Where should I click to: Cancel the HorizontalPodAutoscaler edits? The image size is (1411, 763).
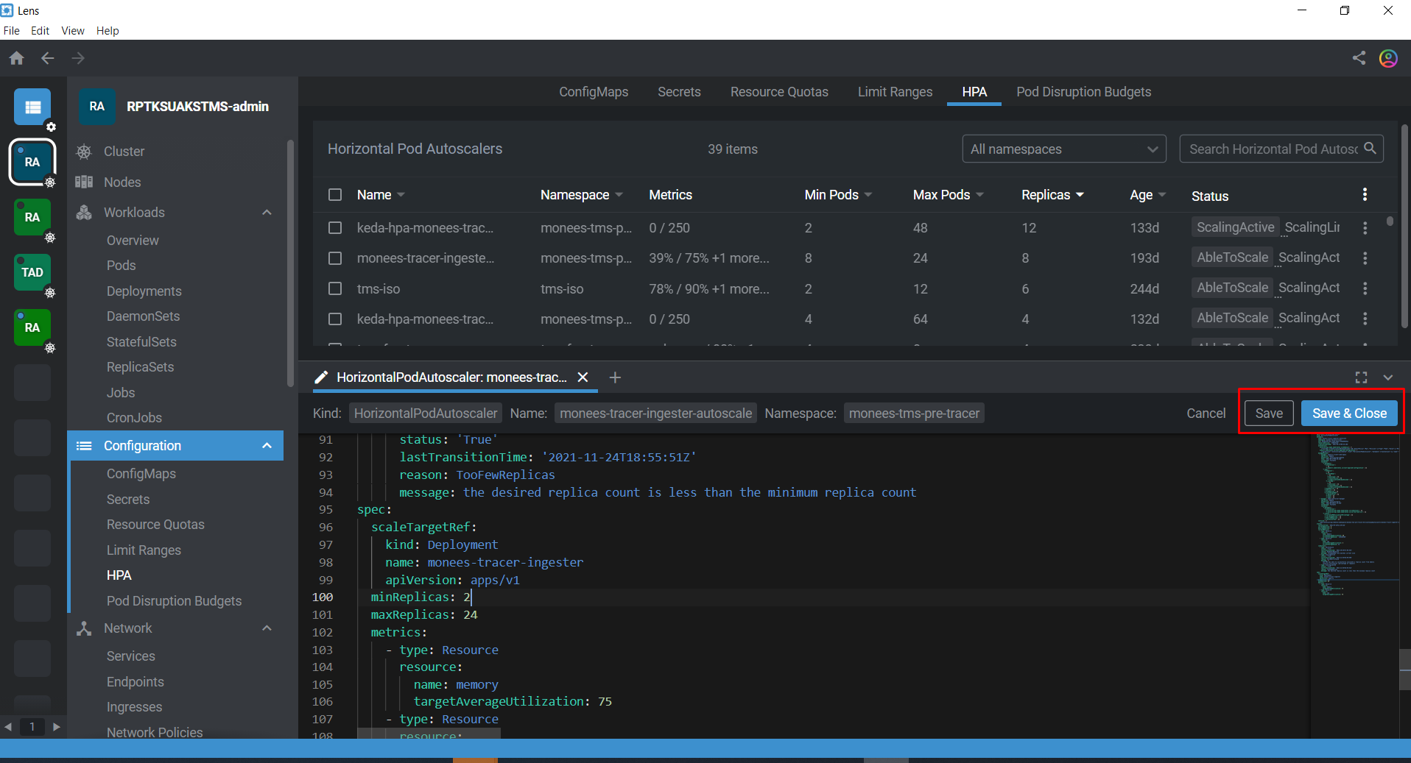(x=1206, y=413)
